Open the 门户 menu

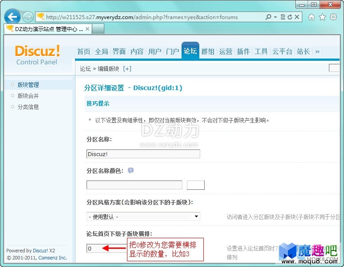click(x=172, y=51)
